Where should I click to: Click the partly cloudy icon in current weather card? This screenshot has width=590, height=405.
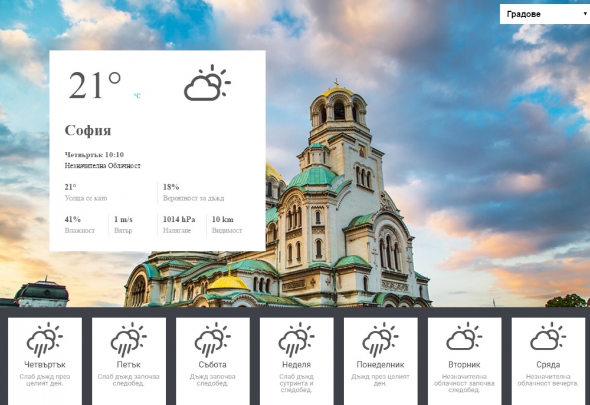pyautogui.click(x=207, y=83)
